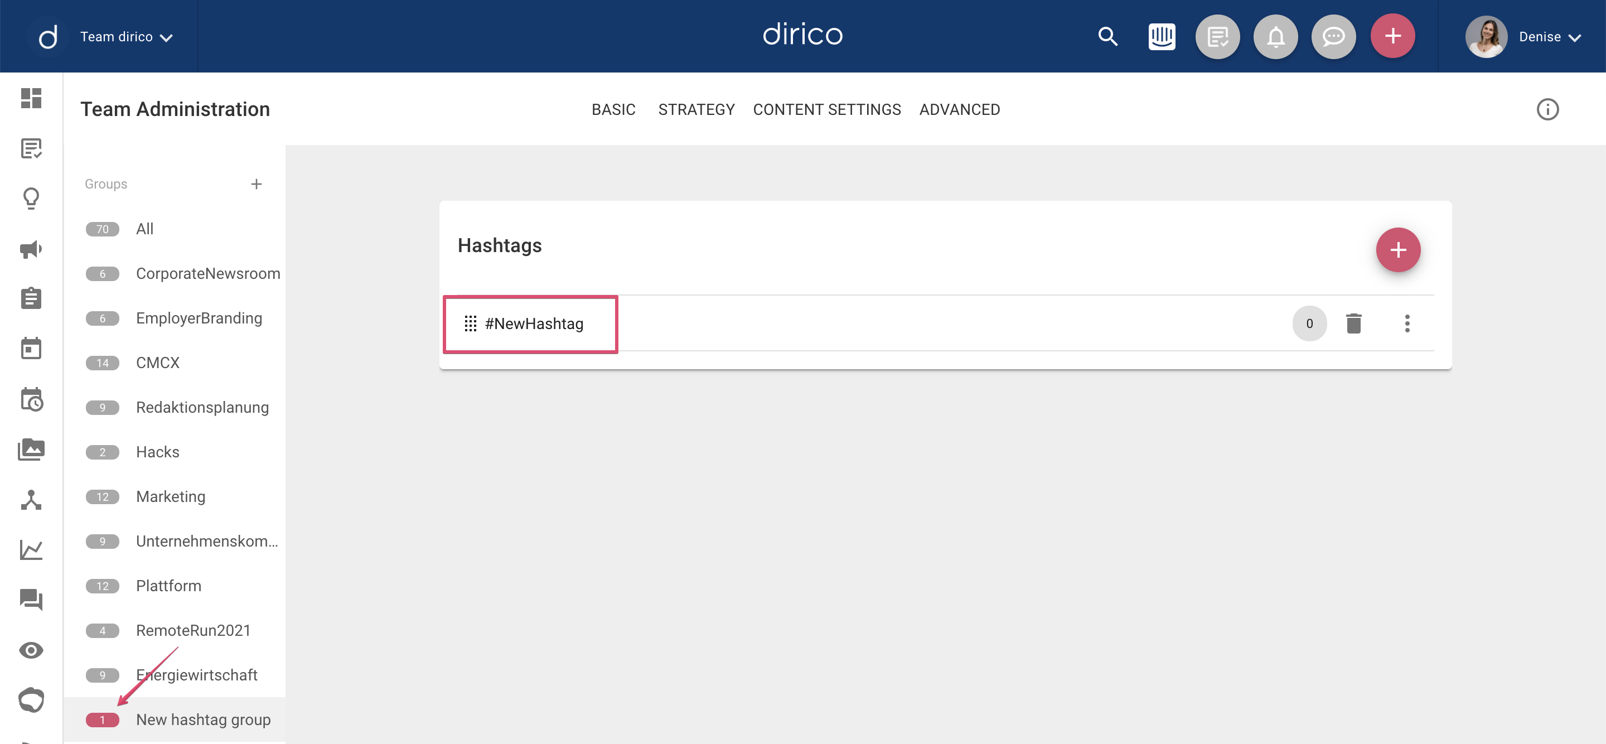This screenshot has width=1606, height=744.
Task: Expand the Team dirico dropdown
Action: click(x=127, y=37)
